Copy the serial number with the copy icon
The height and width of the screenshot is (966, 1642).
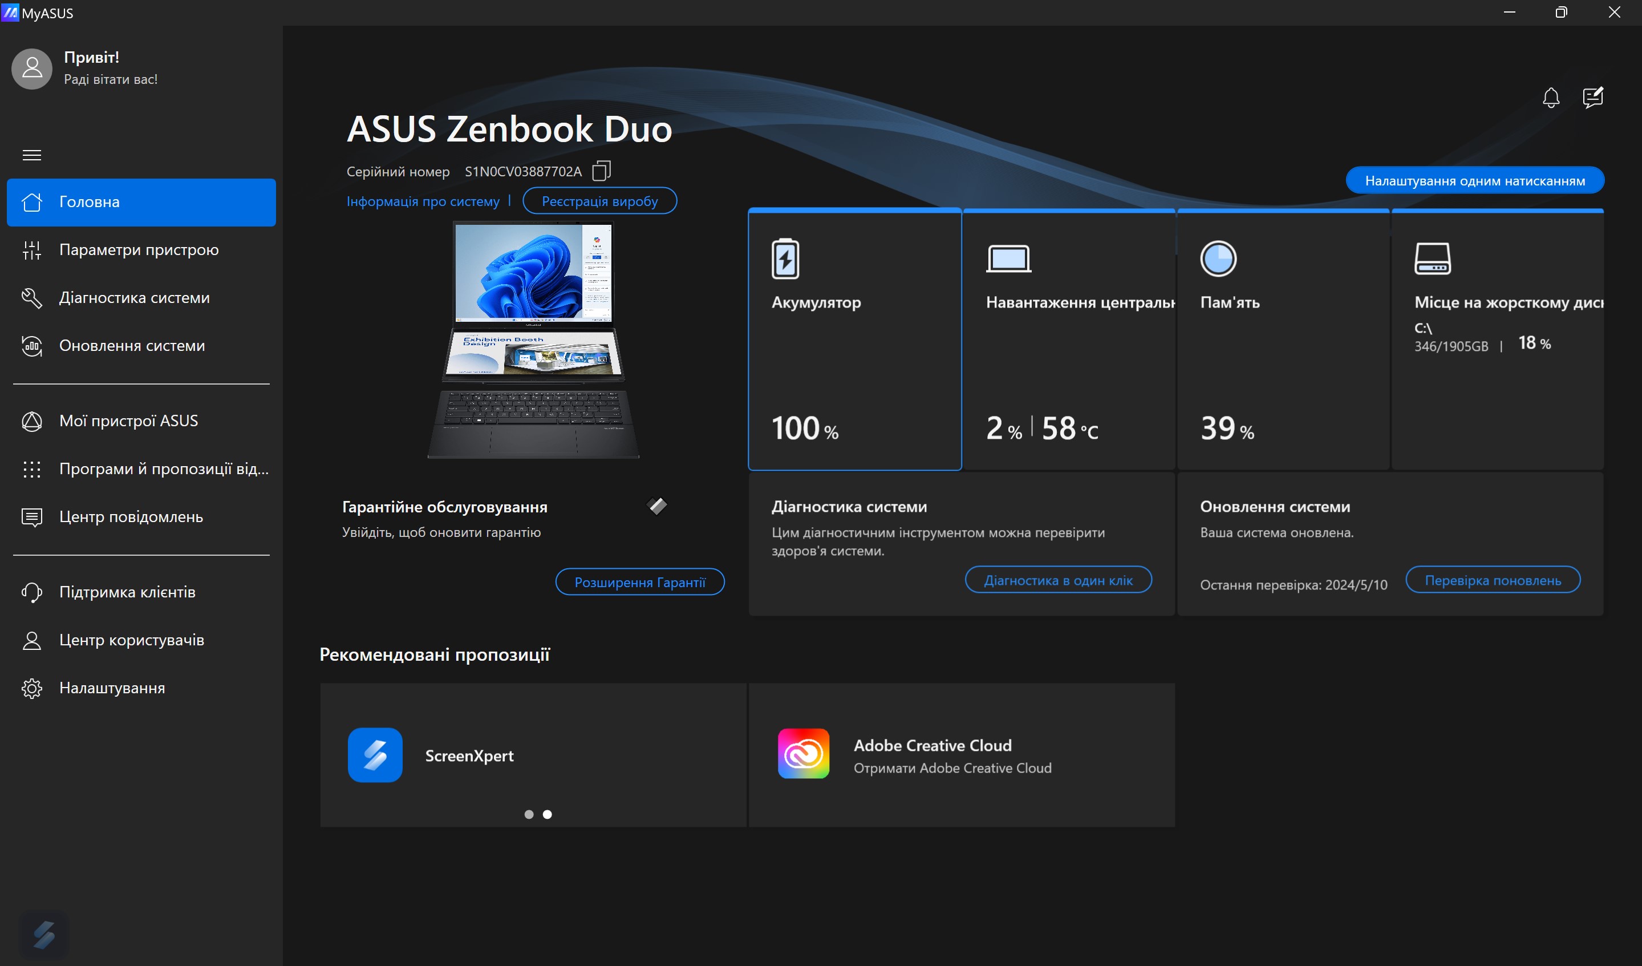pos(601,171)
